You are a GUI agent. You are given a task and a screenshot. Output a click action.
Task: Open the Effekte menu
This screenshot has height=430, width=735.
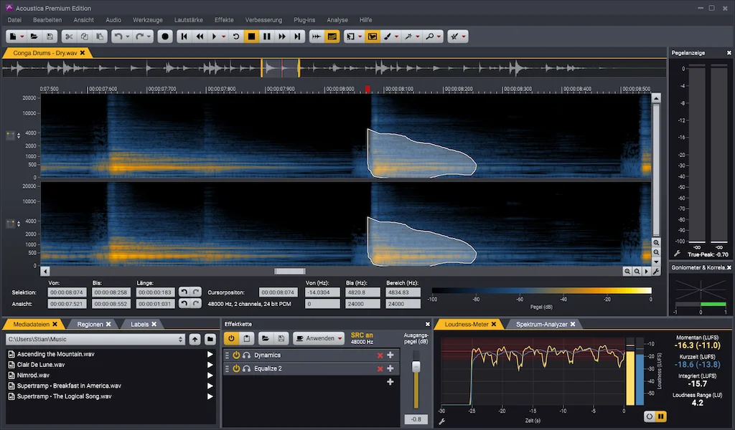[224, 20]
